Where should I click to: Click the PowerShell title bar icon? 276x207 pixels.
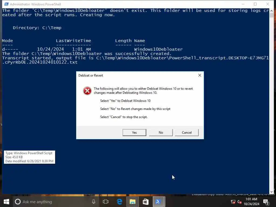pyautogui.click(x=6, y=4)
